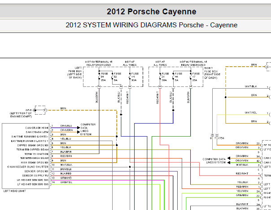Viewport: 271px width, 210px height.
Task: Select the WHT/YEL wire label
Action: [251, 112]
